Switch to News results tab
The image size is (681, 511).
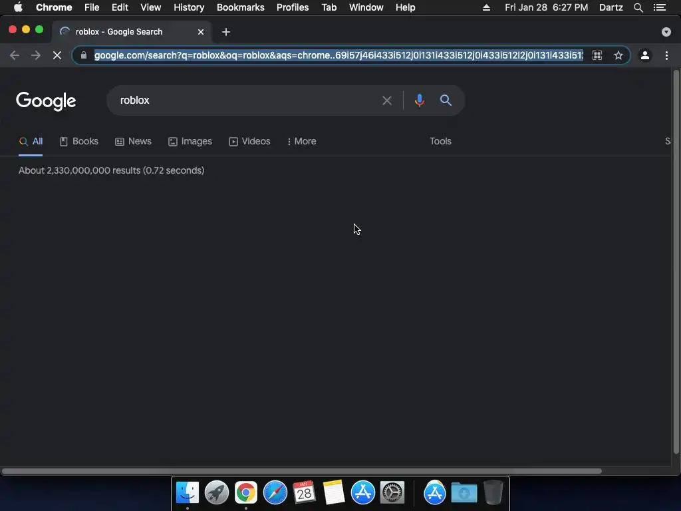(133, 142)
